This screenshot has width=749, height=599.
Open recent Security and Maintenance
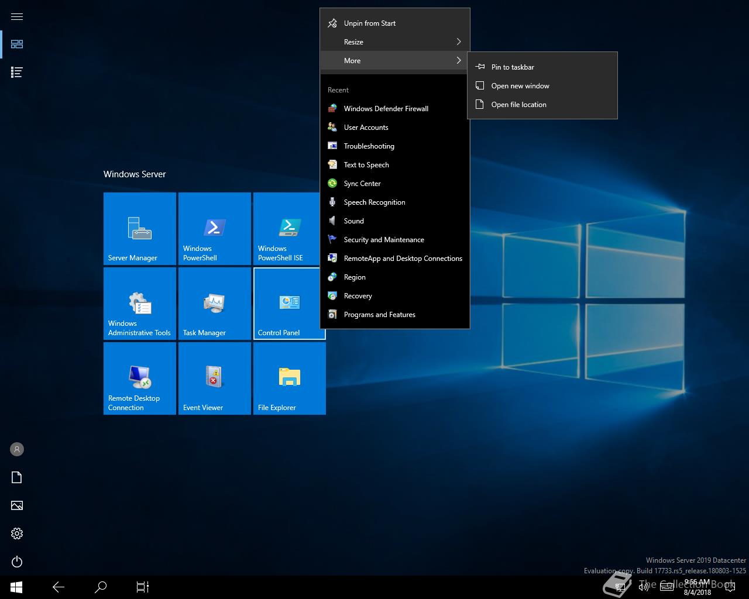(x=395, y=240)
